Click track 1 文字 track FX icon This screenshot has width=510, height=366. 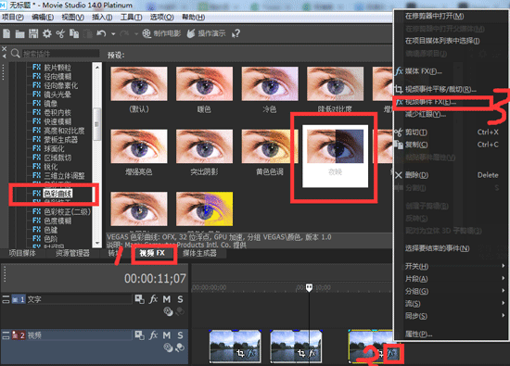tap(153, 299)
